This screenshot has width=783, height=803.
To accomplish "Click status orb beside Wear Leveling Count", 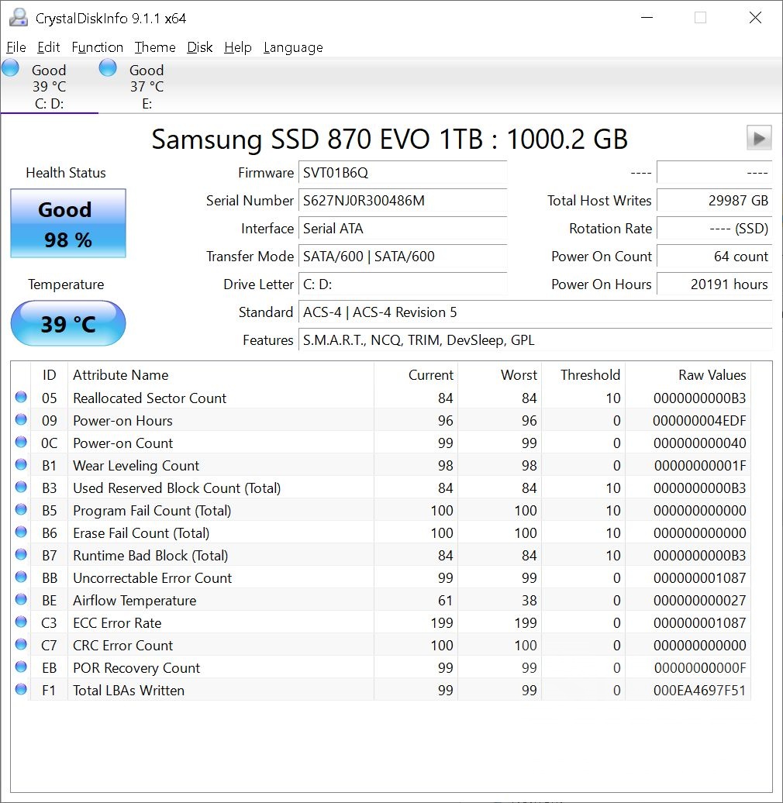I will coord(21,465).
